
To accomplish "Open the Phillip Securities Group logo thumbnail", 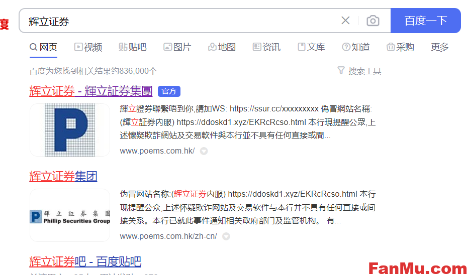I will click(70, 215).
